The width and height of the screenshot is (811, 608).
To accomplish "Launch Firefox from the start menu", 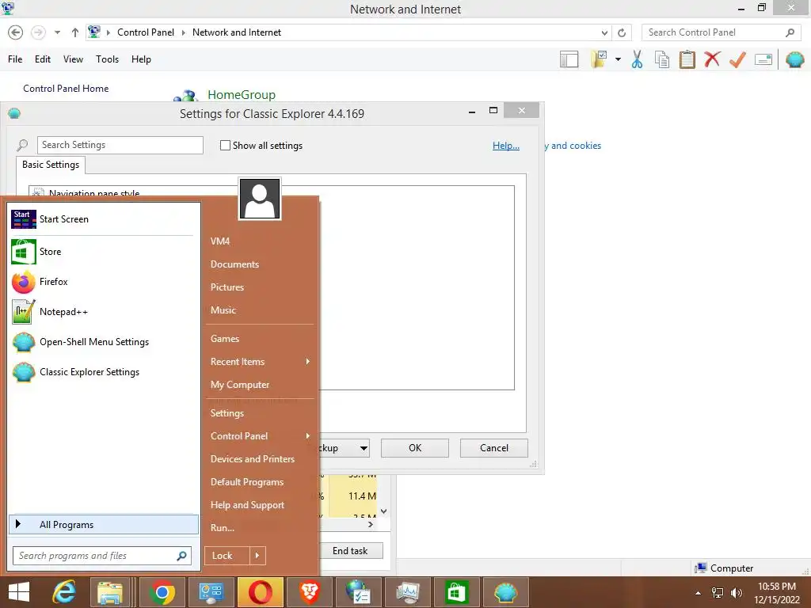I will click(x=102, y=282).
